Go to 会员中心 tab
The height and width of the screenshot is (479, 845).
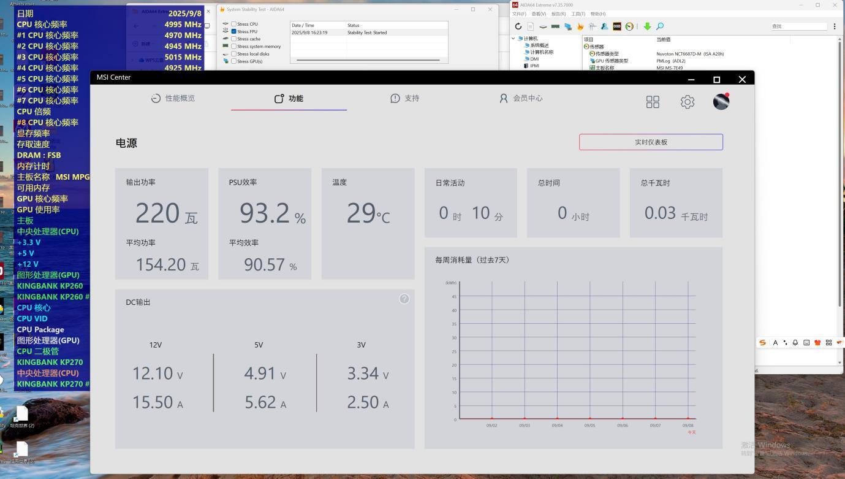(x=521, y=98)
